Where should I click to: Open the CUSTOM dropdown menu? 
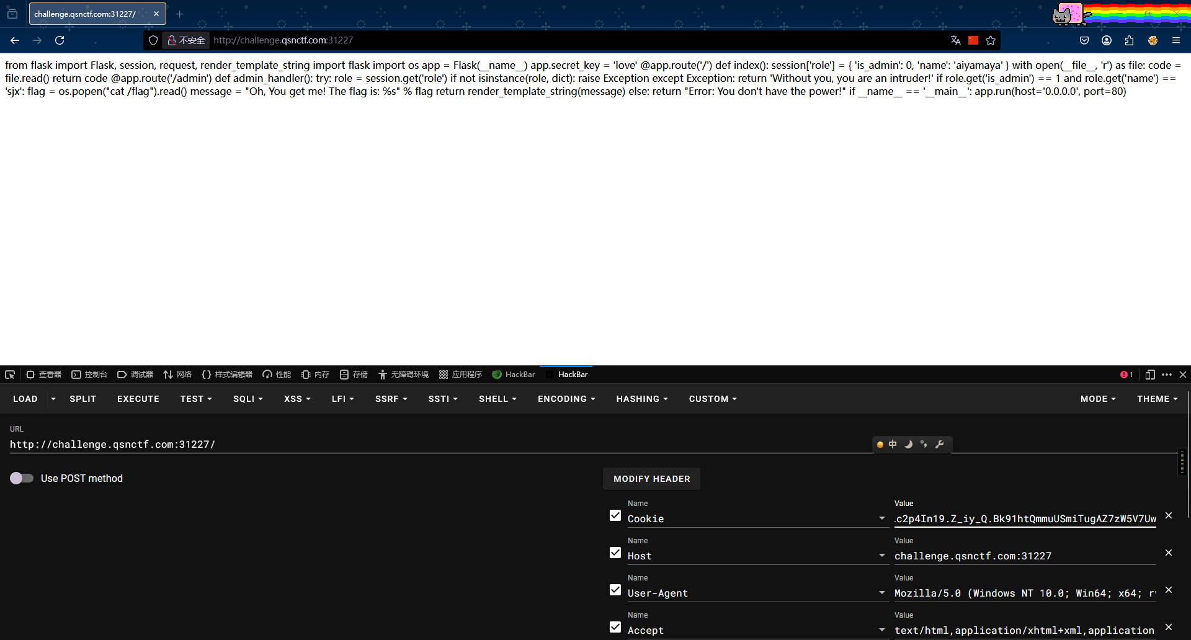click(713, 399)
